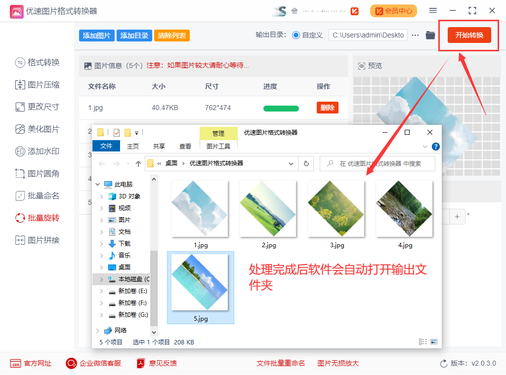This screenshot has width=506, height=375.
Task: Open the 图片圆角 rounded corners tool
Action: click(38, 174)
